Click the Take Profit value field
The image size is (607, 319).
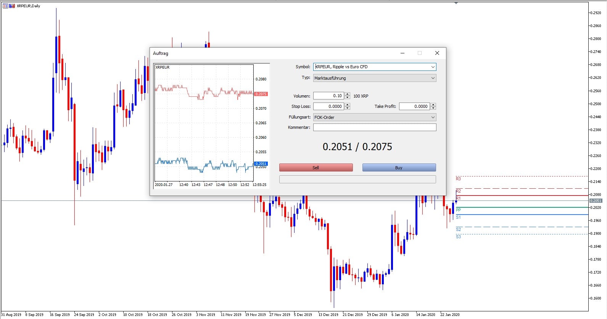coord(414,107)
